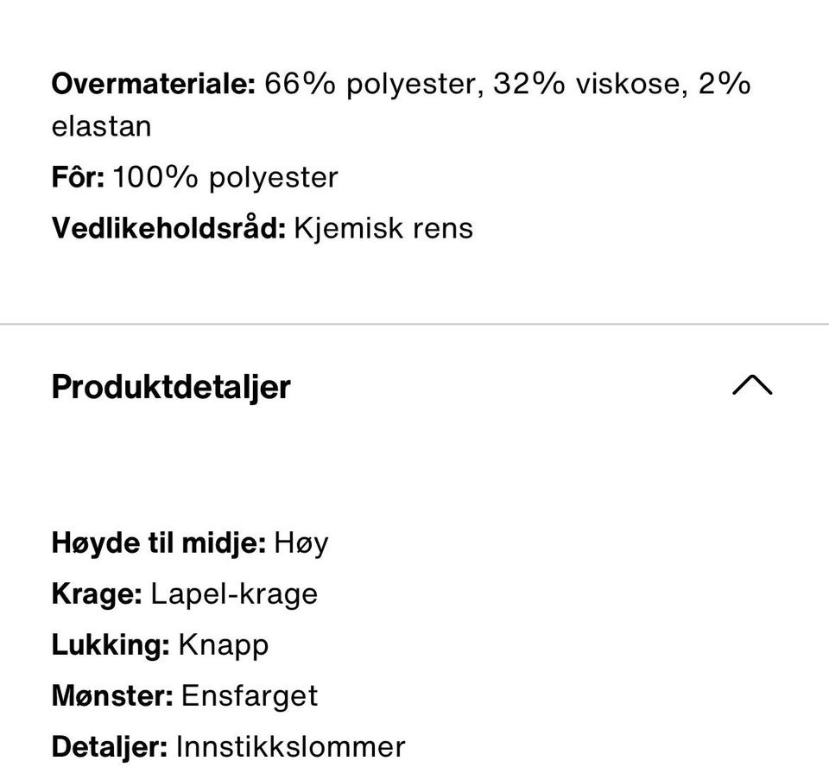Screen dimensions: 829x780
Task: Click the word elastan
Action: [x=101, y=126]
